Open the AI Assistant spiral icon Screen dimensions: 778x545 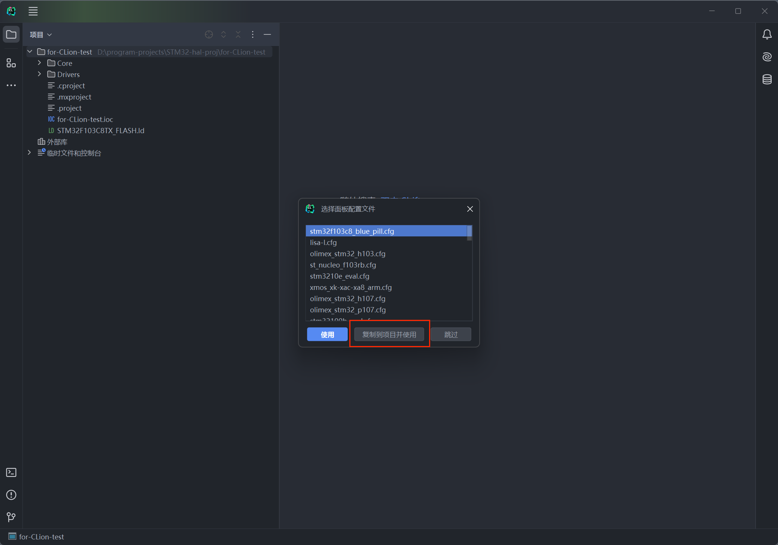[767, 57]
